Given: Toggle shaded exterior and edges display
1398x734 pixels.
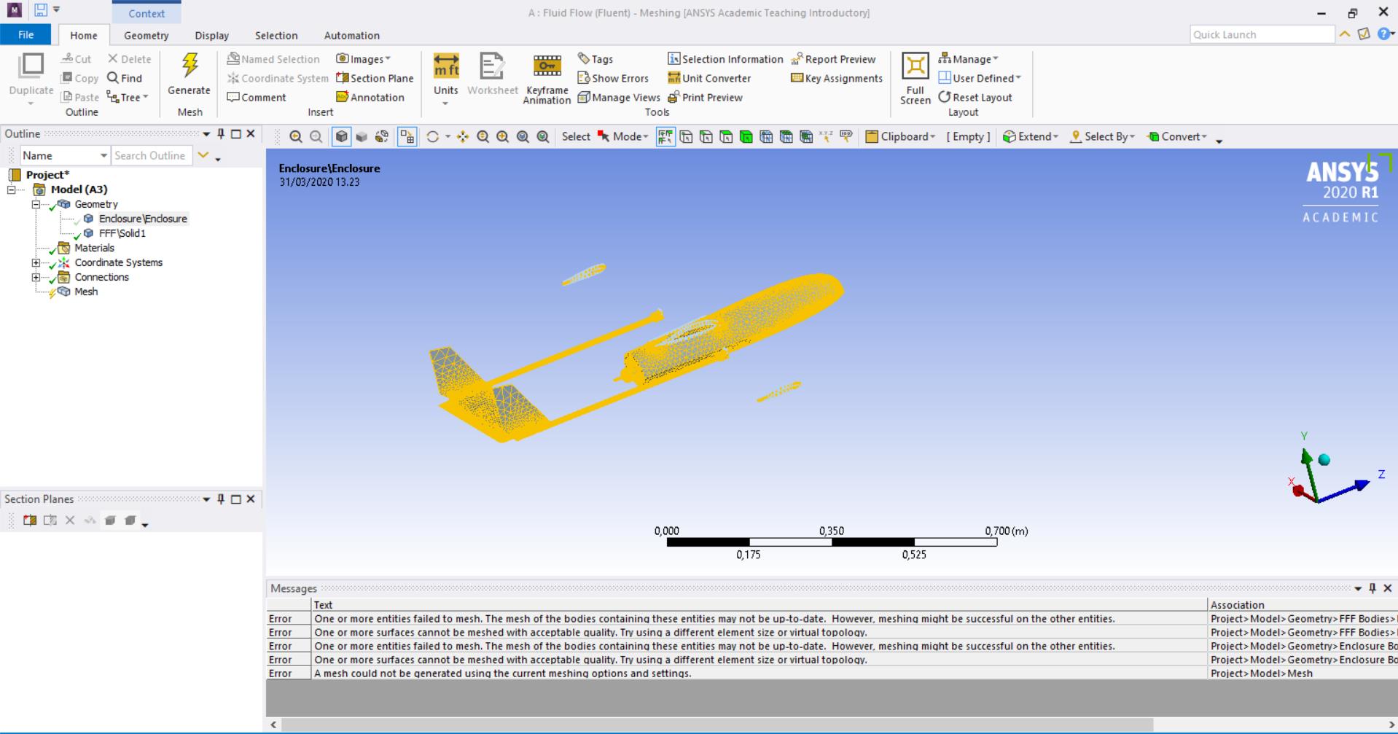Looking at the screenshot, I should point(341,136).
